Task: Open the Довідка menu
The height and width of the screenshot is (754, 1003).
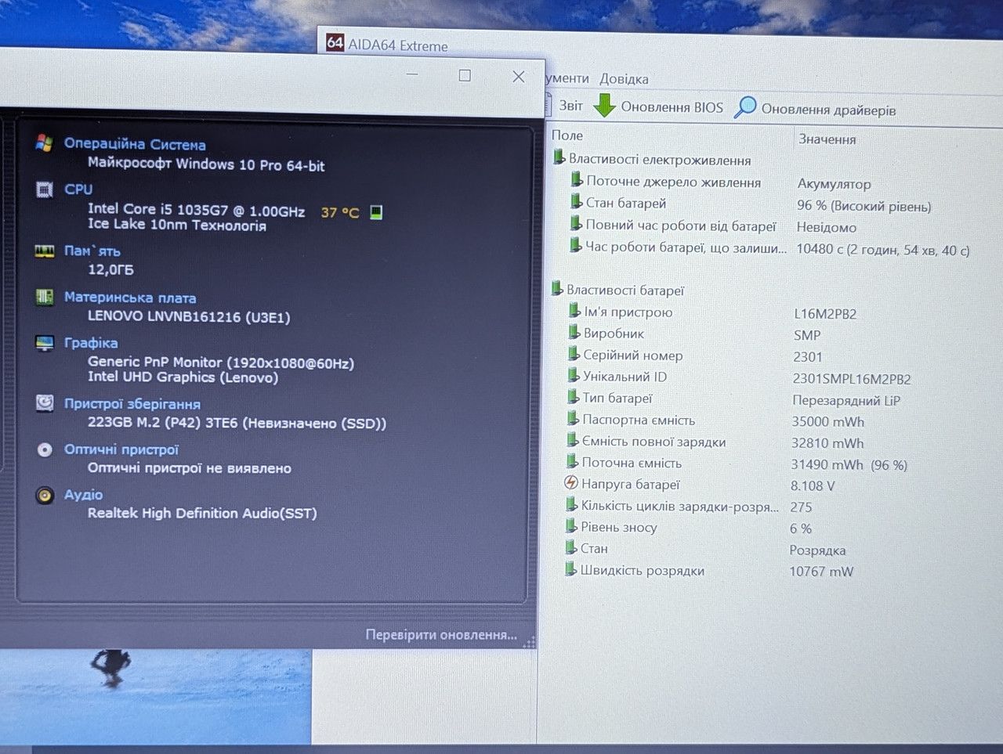Action: coord(624,79)
